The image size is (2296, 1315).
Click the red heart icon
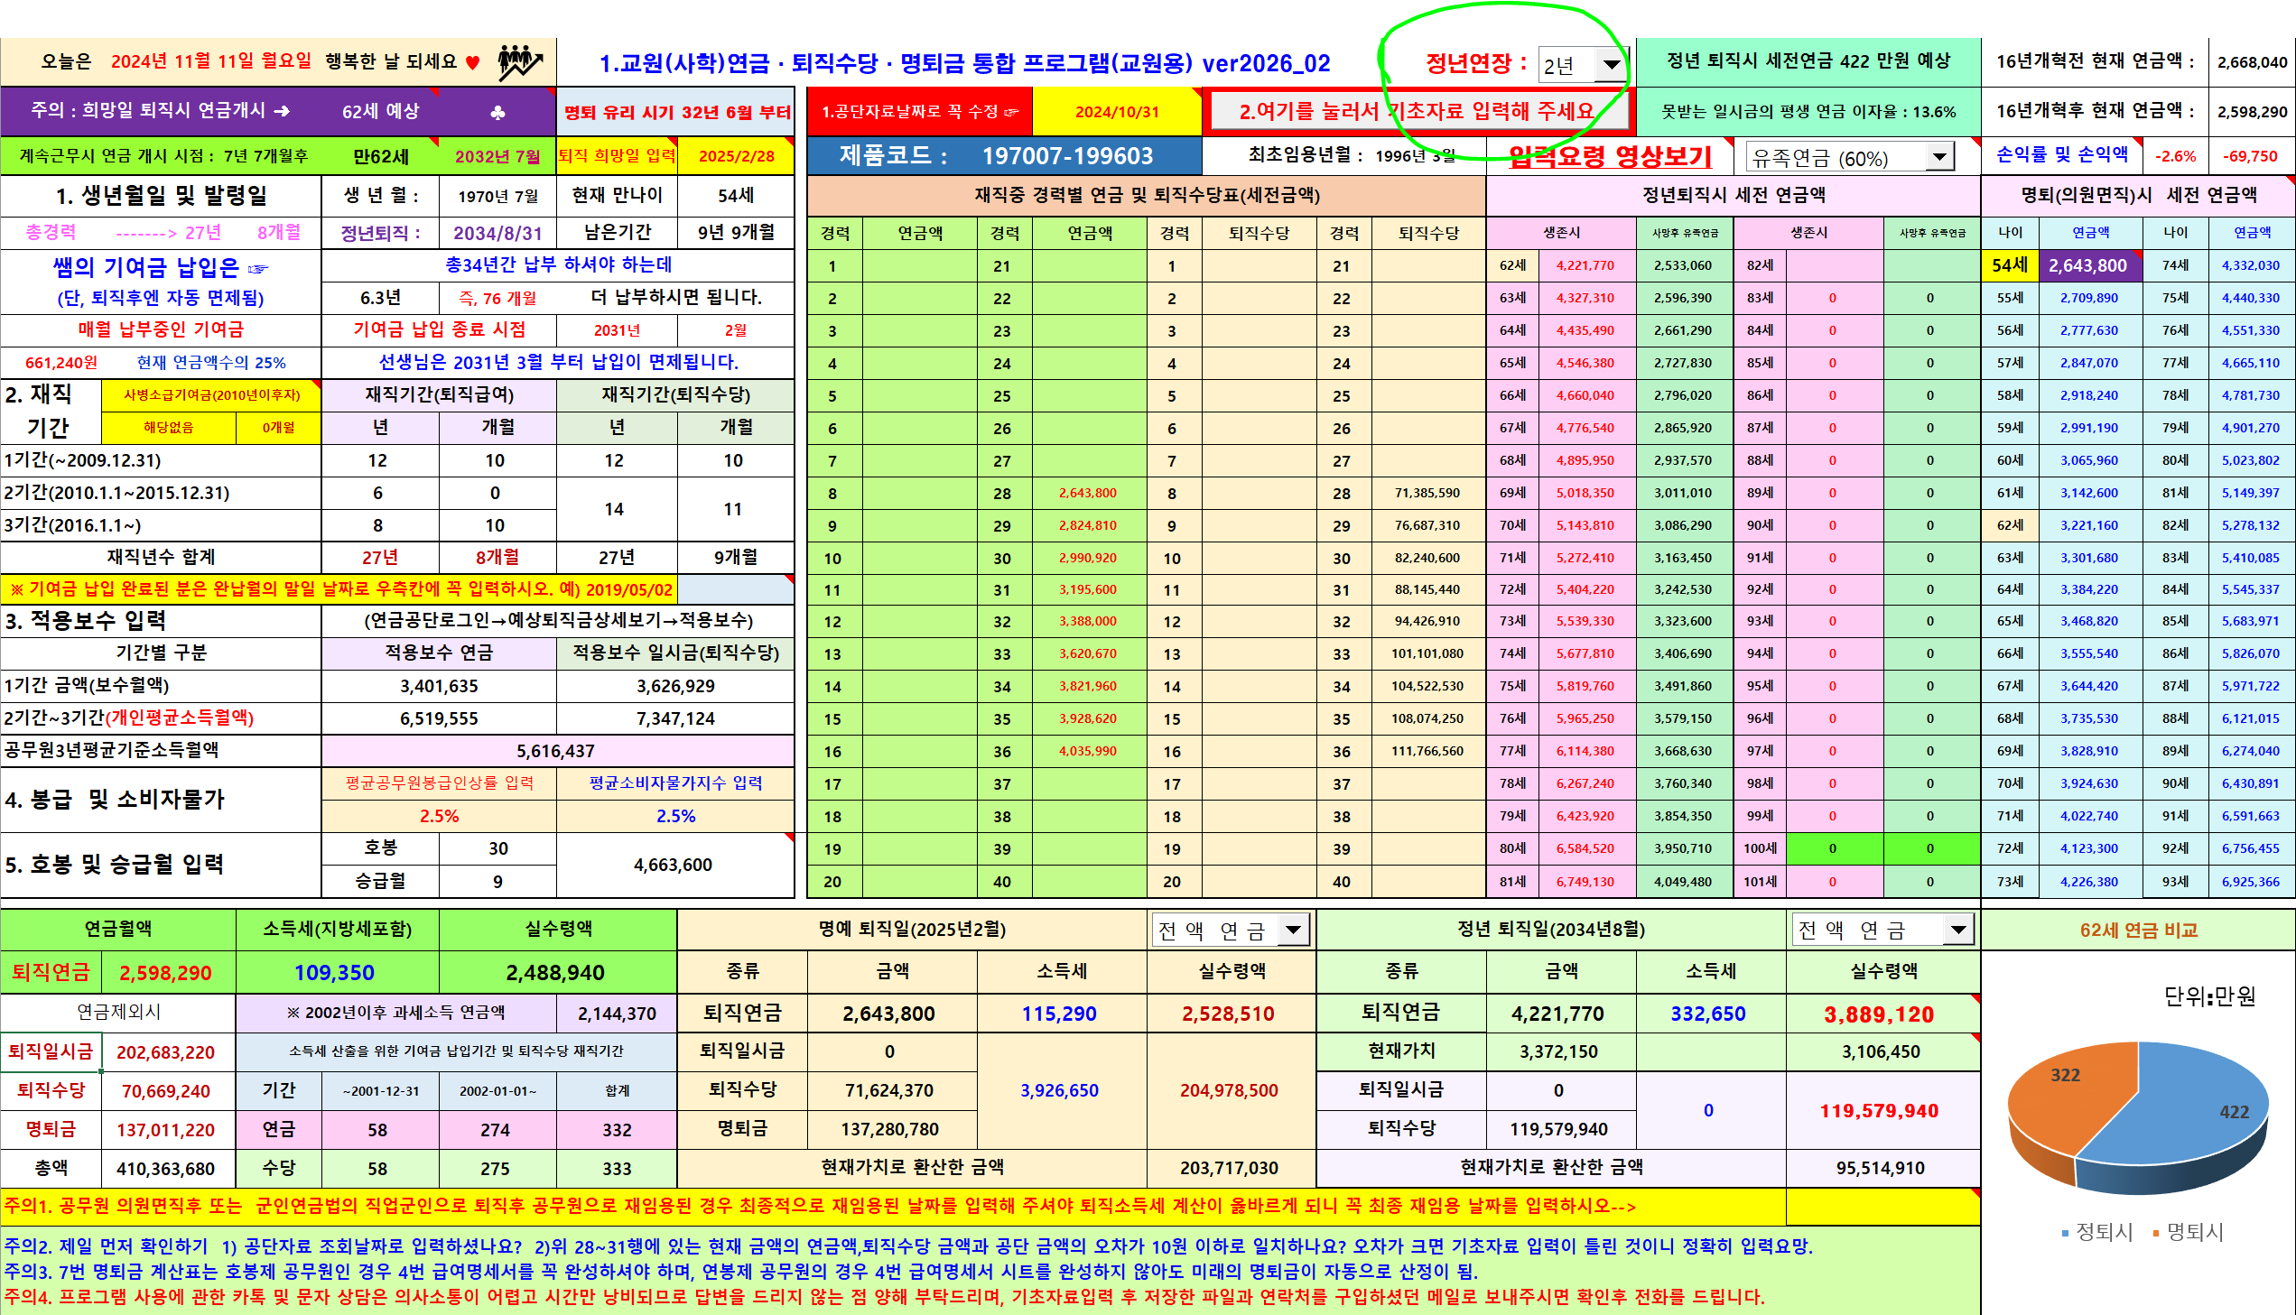pos(472,62)
